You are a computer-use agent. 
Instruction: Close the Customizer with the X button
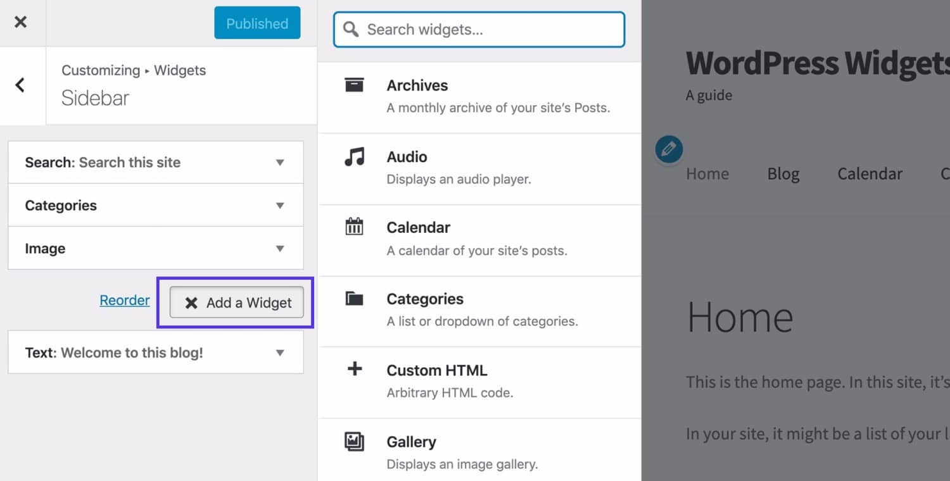pyautogui.click(x=22, y=22)
